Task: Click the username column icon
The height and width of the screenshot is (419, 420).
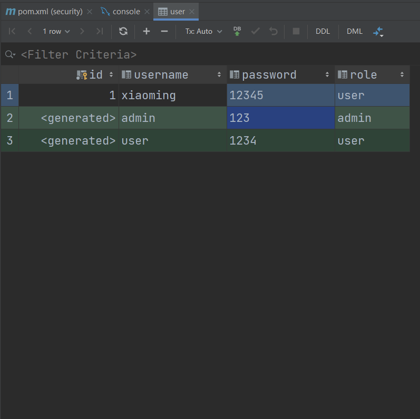Action: click(126, 74)
